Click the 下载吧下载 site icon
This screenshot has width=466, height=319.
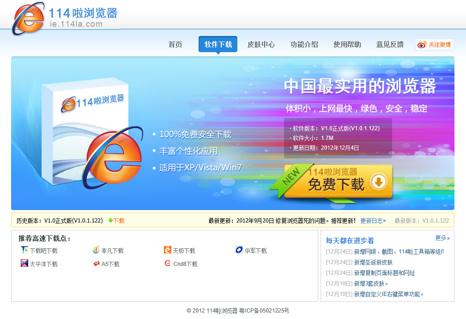[24, 250]
